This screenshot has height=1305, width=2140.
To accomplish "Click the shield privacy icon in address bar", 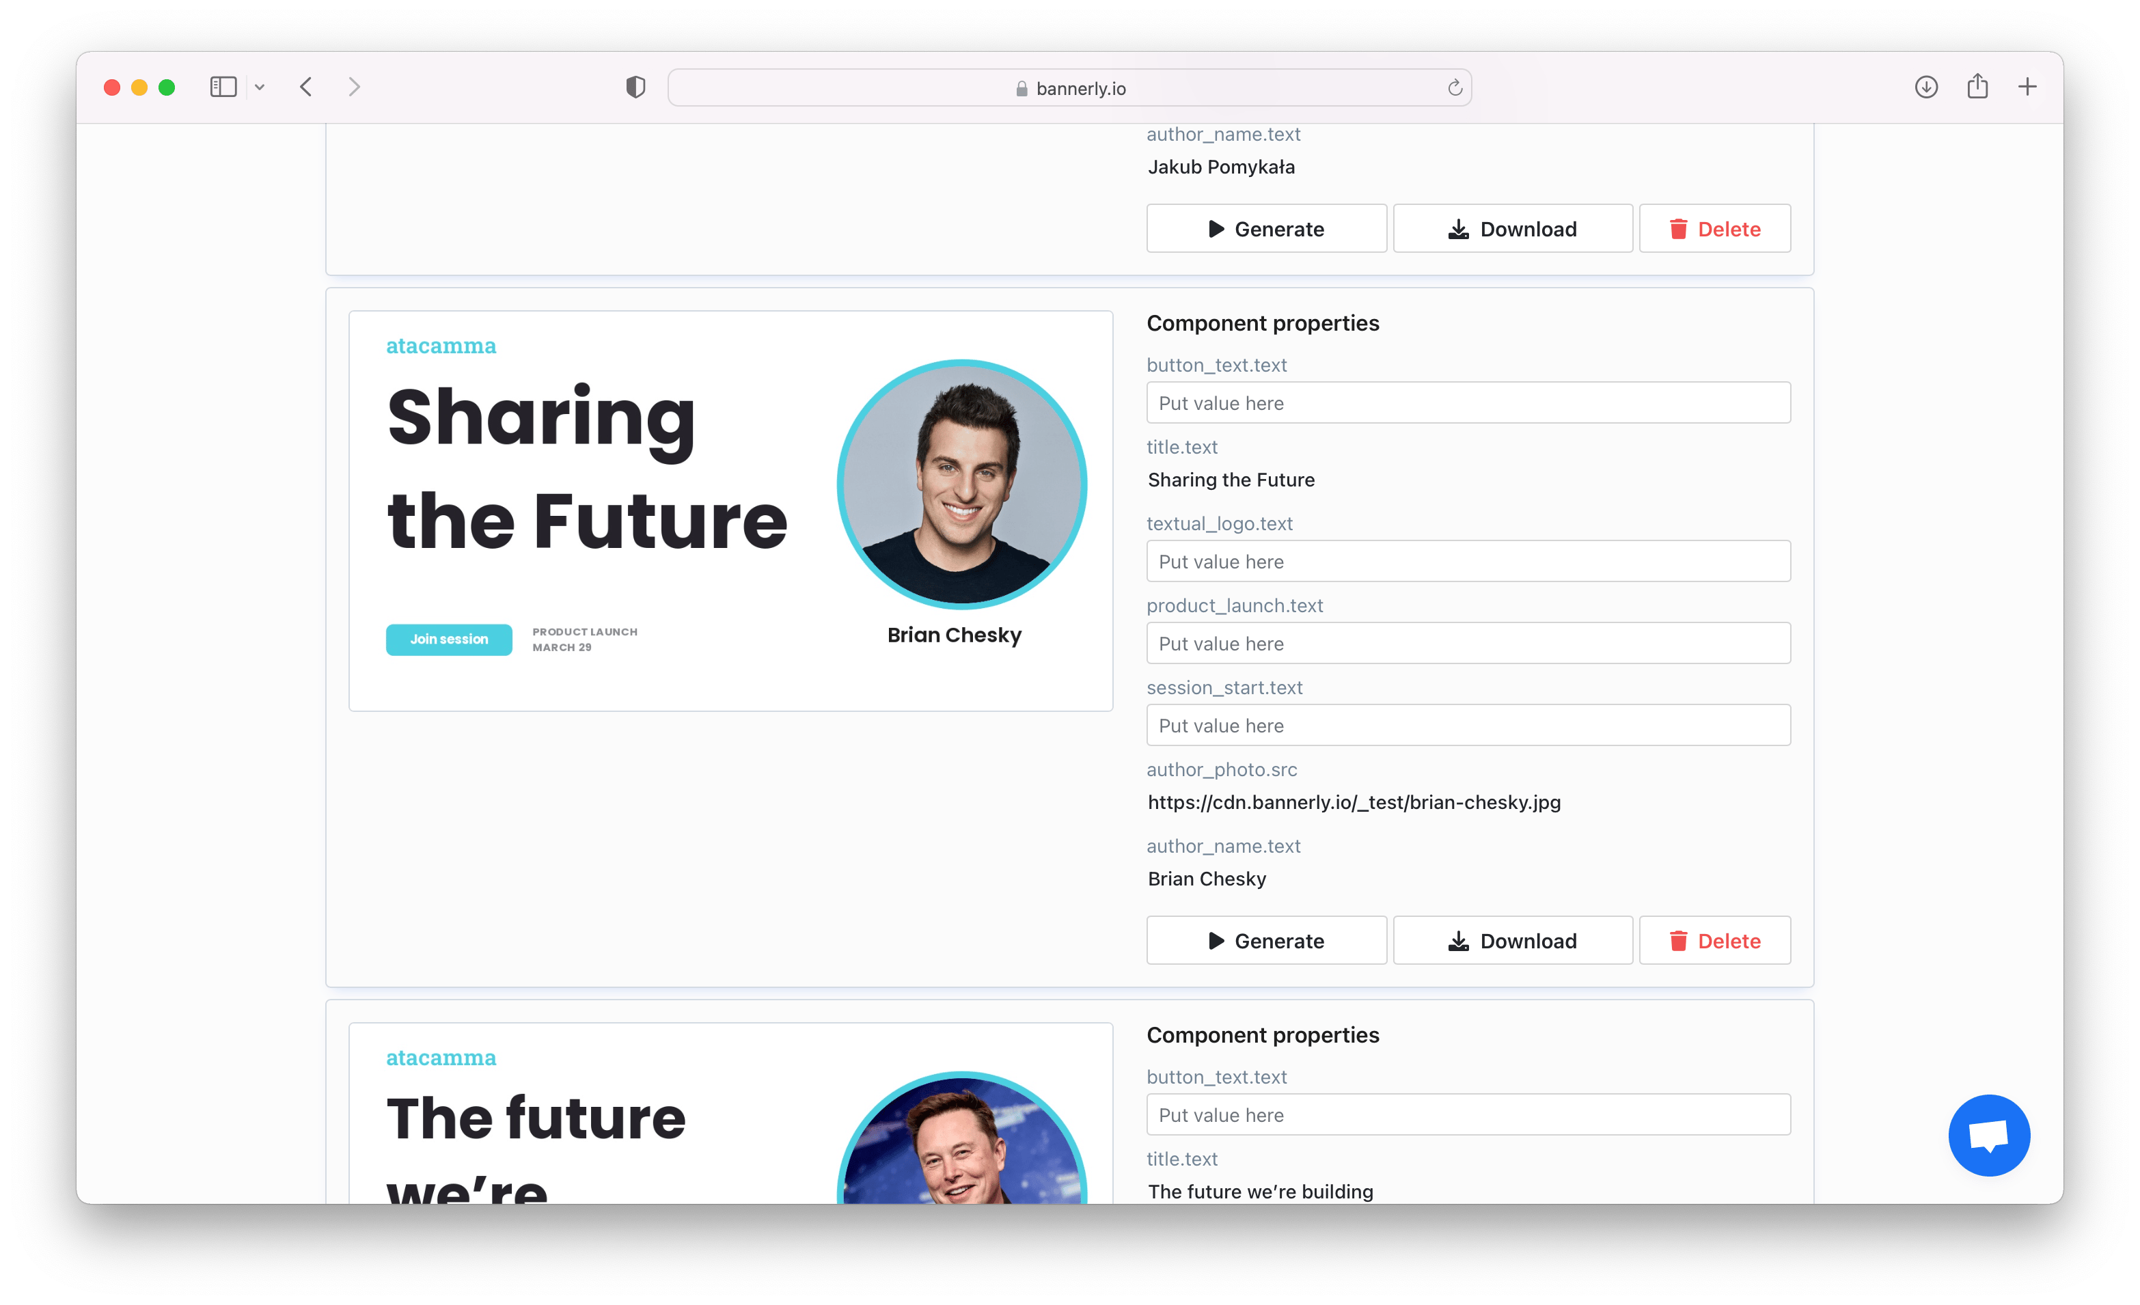I will pyautogui.click(x=636, y=85).
